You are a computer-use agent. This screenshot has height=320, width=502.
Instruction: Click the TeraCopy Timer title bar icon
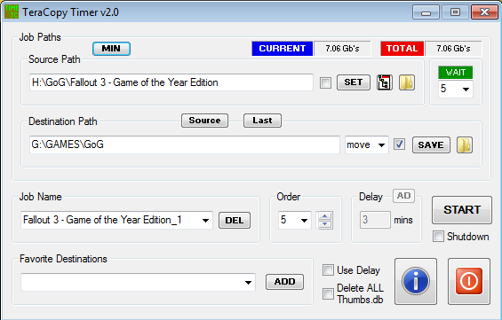[x=12, y=12]
